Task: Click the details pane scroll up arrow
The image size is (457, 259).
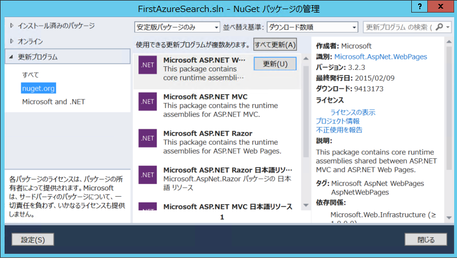Action: pyautogui.click(x=449, y=42)
